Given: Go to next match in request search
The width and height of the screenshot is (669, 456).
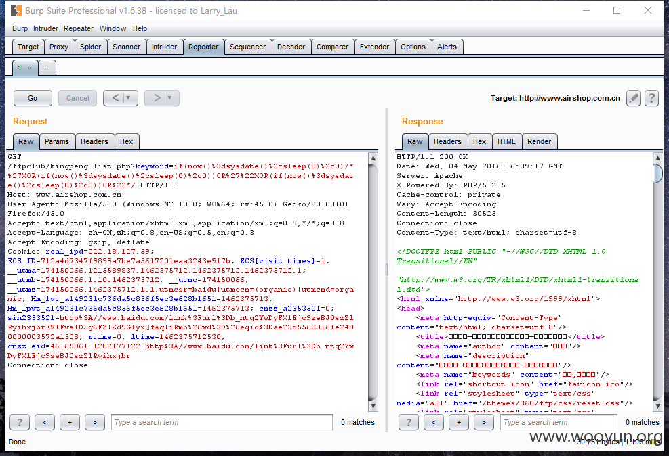Looking at the screenshot, I should [x=95, y=422].
